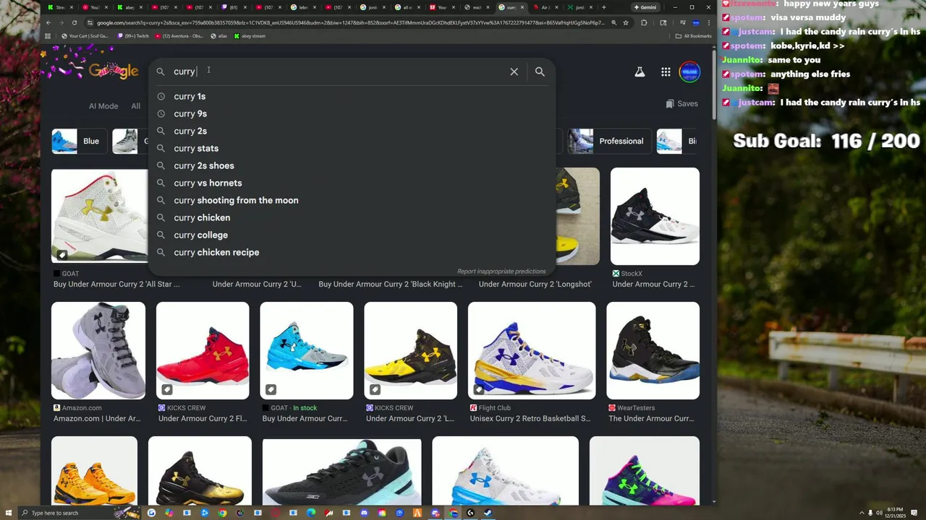Filter images by Blue chip
The image size is (926, 520).
80,141
